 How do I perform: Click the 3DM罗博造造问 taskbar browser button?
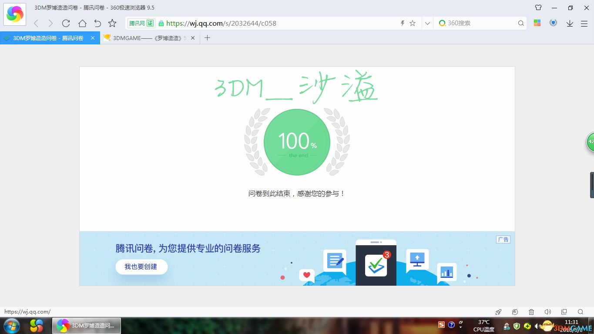pyautogui.click(x=87, y=325)
